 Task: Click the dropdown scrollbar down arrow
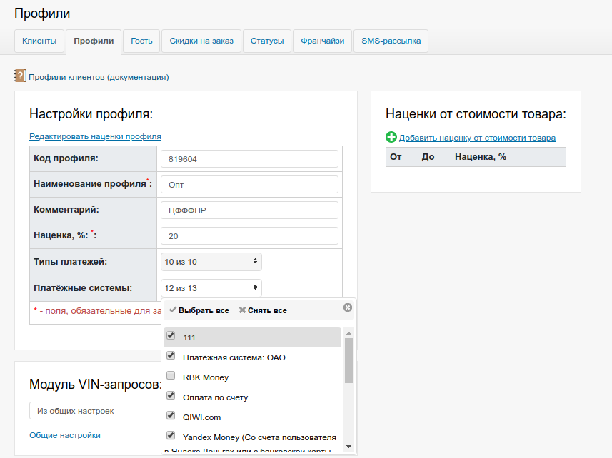click(349, 447)
